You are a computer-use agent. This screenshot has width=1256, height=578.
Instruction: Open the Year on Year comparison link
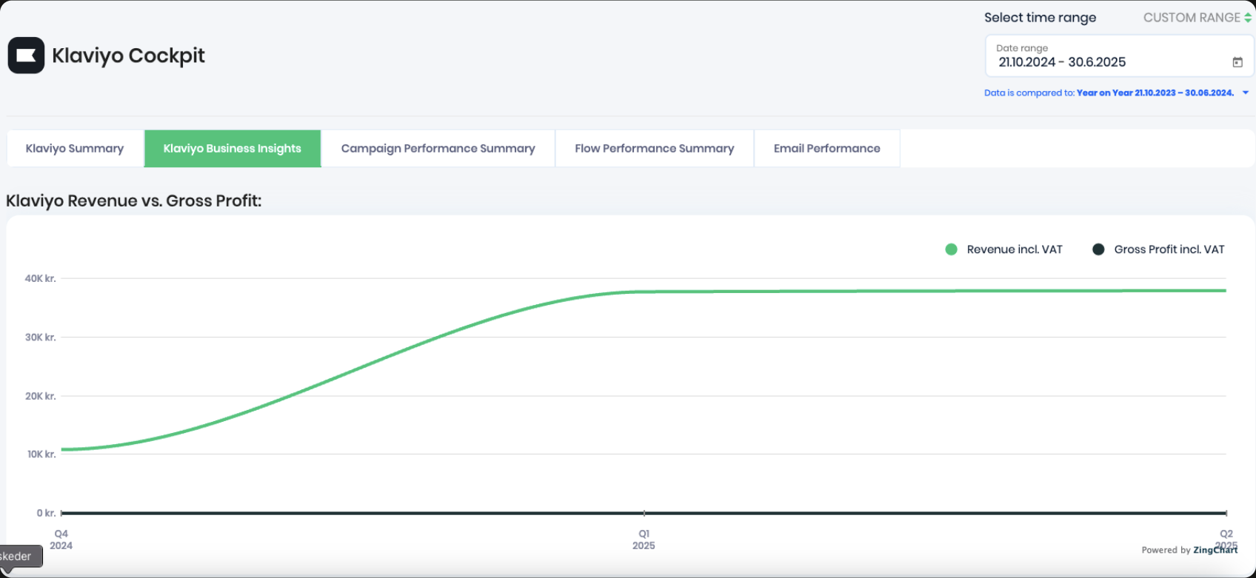(1155, 93)
